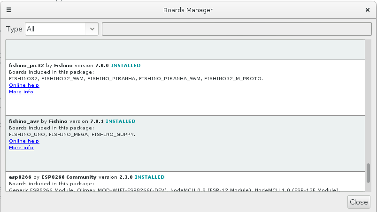Screen dimensions: 377x212
Task: Open More info for fishino_avr
Action: click(21, 148)
